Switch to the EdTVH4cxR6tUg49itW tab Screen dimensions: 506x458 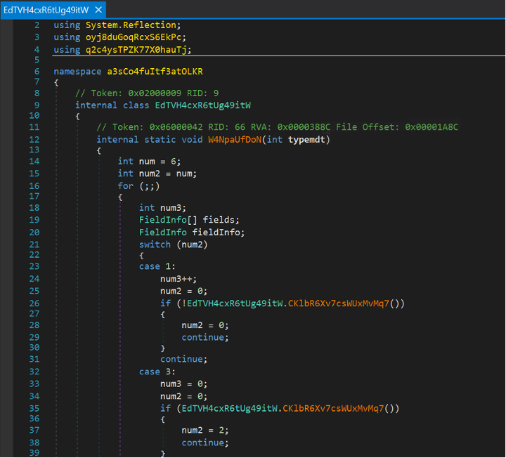pos(46,10)
